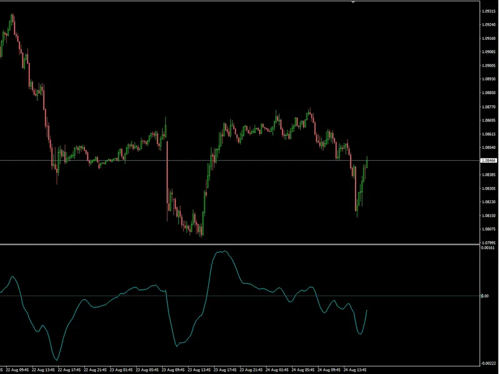This screenshot has height=374, width=499.
Task: Click the 1.08770 price axis label
Action: 488,107
